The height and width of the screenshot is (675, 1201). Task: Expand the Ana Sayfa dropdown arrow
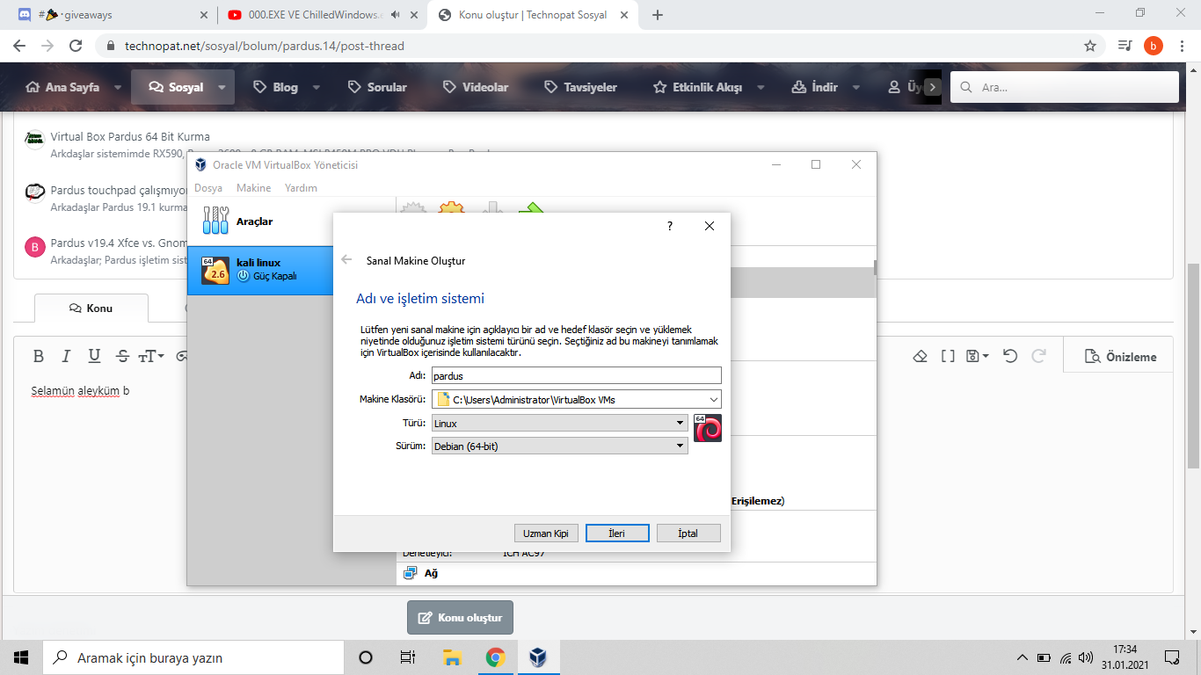[x=118, y=87]
